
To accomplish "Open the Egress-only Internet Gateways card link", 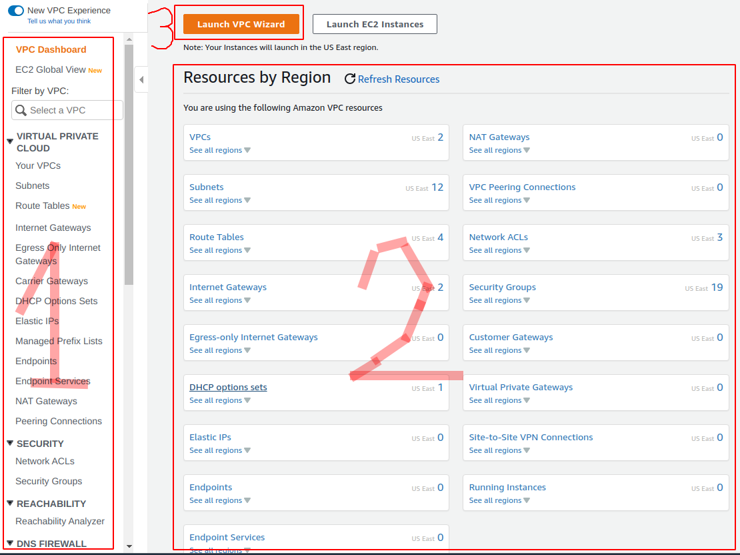I will pyautogui.click(x=253, y=338).
